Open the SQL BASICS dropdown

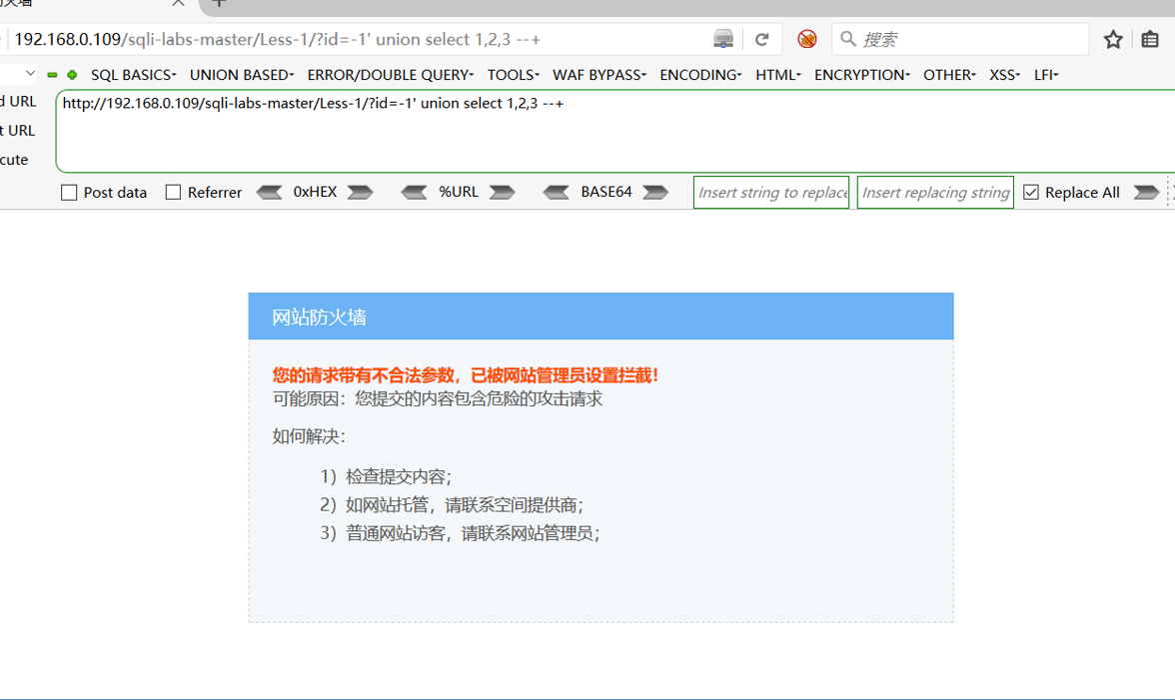pos(135,74)
